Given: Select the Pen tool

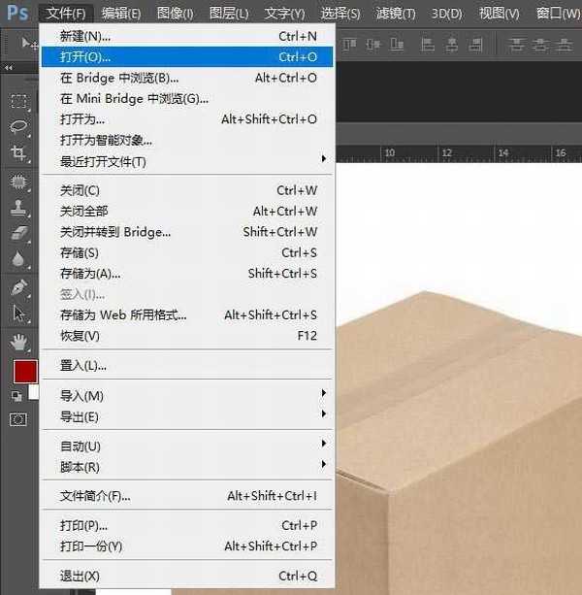Looking at the screenshot, I should 18,287.
